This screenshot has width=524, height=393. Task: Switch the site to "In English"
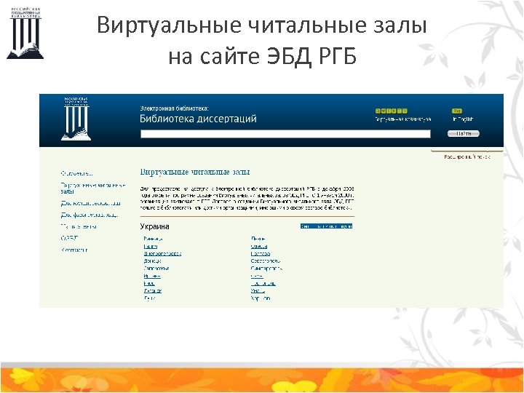pos(463,119)
